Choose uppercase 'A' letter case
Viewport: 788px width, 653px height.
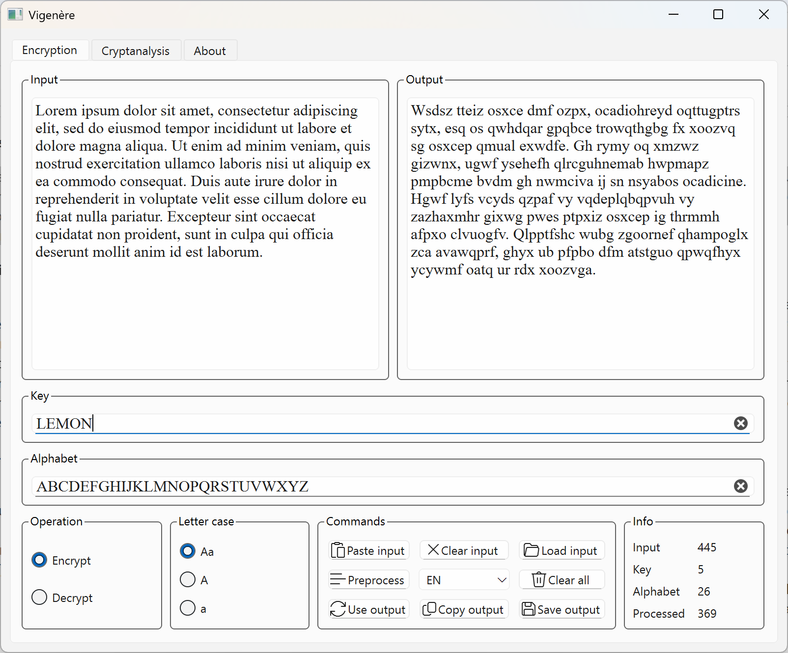(x=188, y=580)
